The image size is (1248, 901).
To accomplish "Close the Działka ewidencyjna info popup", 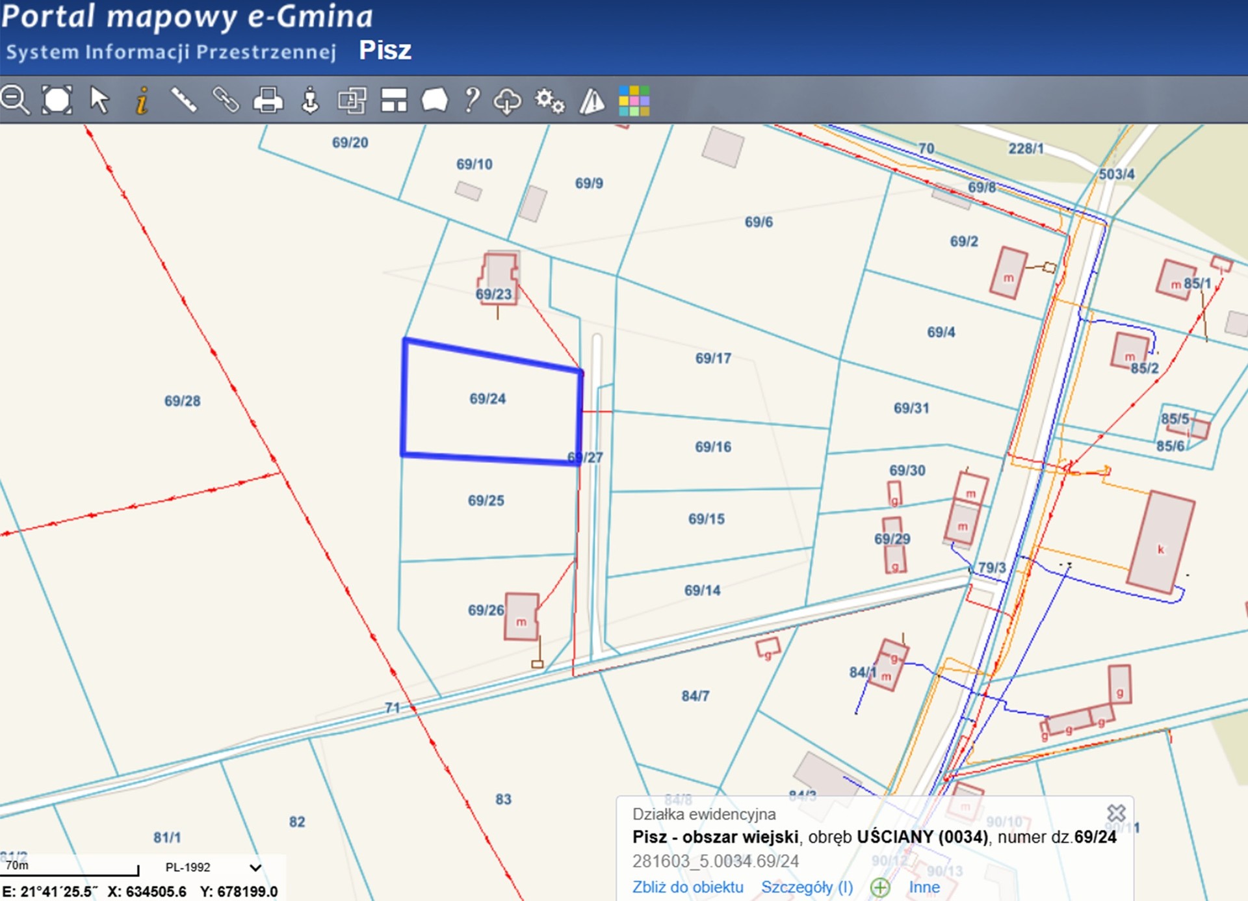I will pyautogui.click(x=1116, y=813).
